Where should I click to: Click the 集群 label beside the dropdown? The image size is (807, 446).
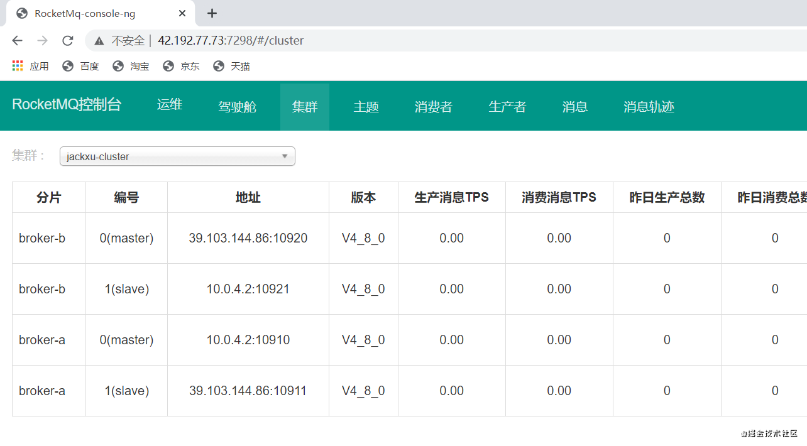[29, 156]
